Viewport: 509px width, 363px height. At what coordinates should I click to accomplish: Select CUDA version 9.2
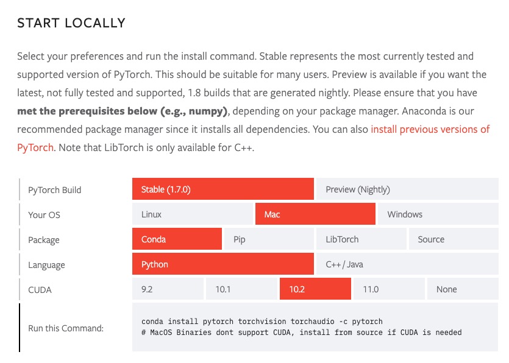168,289
